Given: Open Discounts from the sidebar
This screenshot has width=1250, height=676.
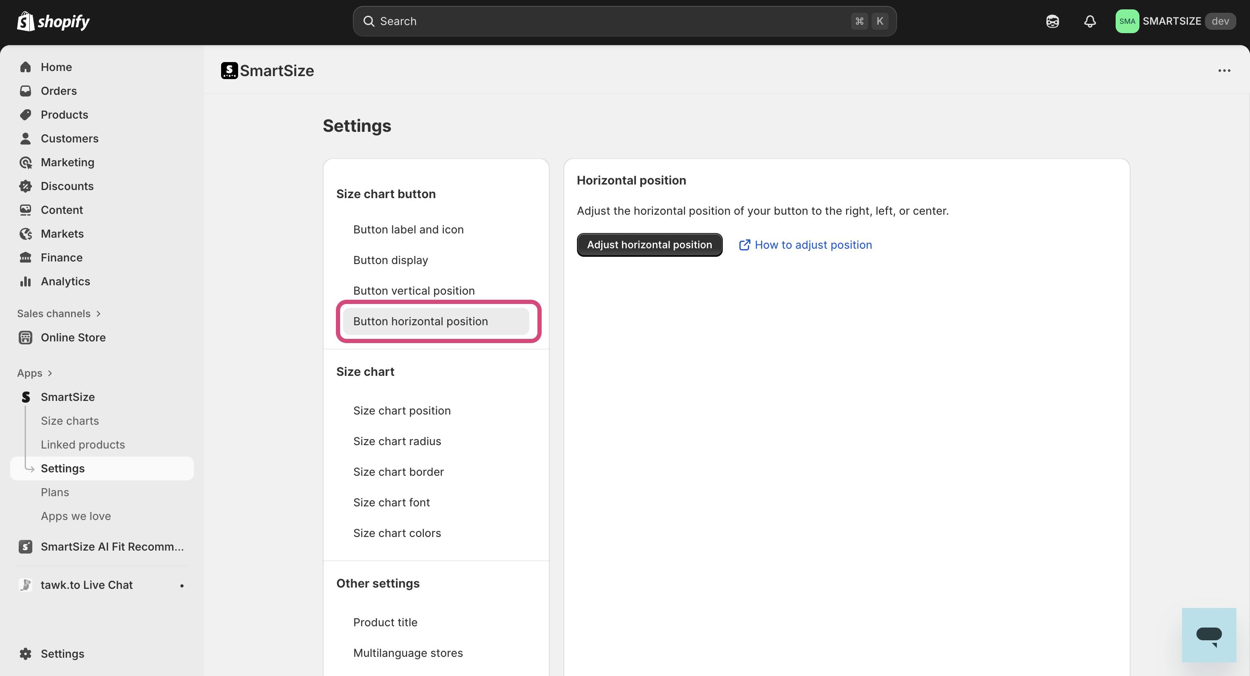Looking at the screenshot, I should click(x=67, y=186).
